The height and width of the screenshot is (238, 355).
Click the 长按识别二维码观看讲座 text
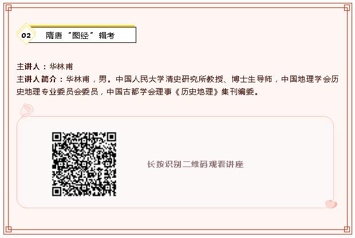195,164
